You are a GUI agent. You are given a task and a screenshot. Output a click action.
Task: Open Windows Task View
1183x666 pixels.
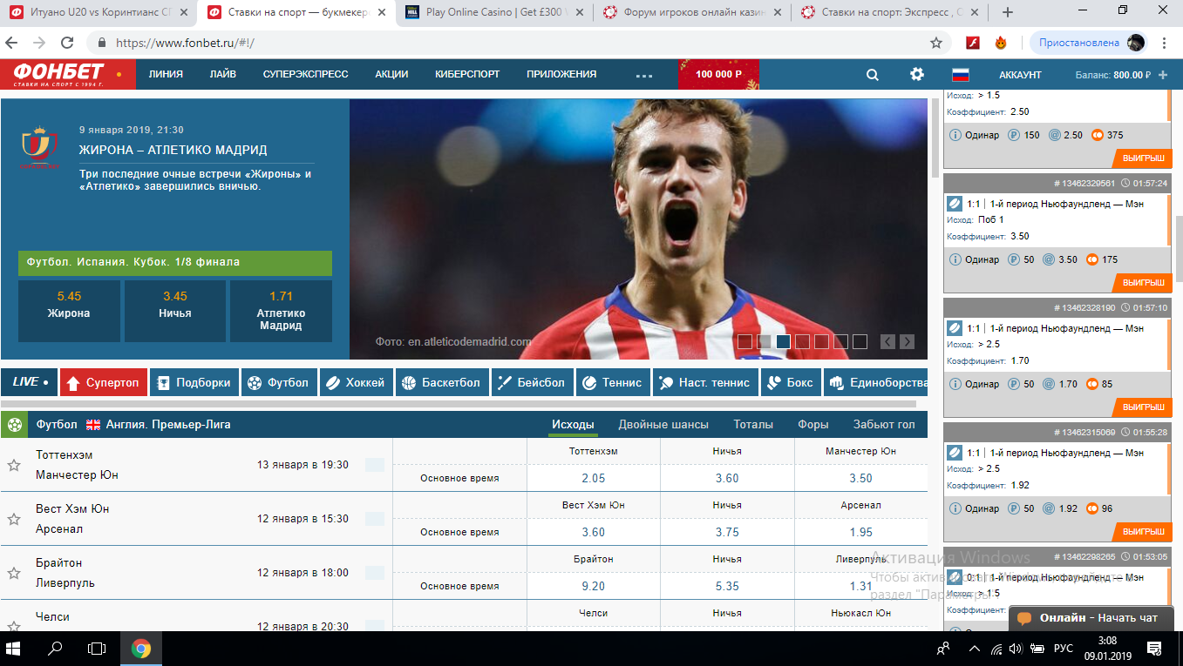coord(97,649)
